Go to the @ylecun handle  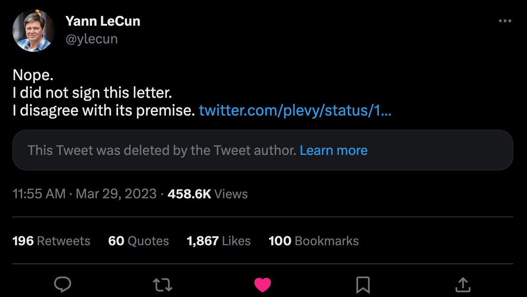tap(92, 39)
